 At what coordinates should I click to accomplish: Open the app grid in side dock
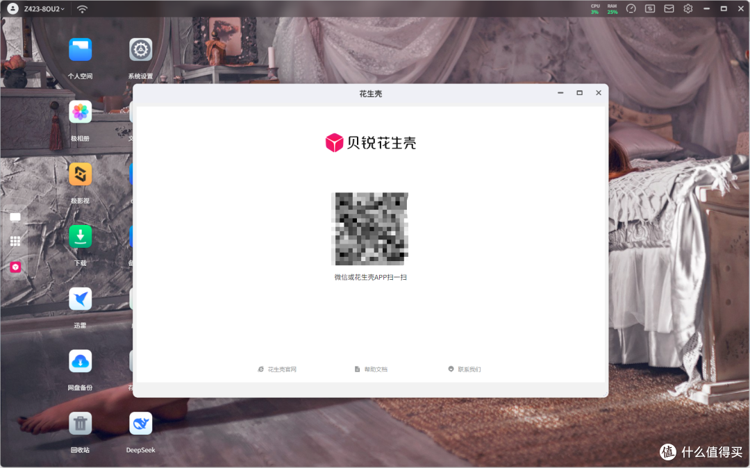[x=15, y=242]
